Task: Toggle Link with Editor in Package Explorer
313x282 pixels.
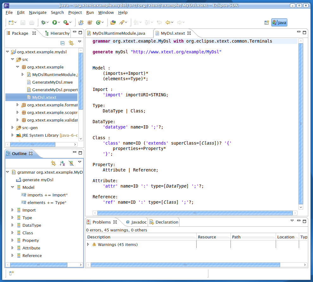Action: coord(71,43)
